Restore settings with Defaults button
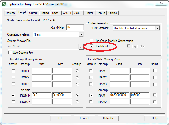The image size is (169, 125). coord(108,118)
